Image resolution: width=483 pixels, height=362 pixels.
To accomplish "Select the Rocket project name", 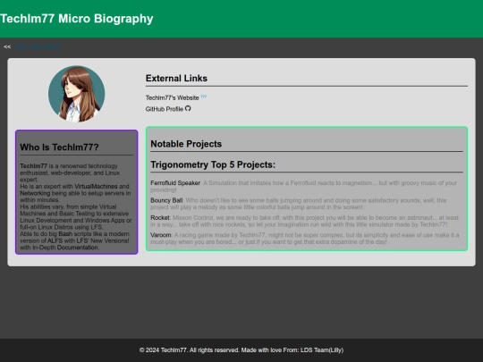I will [160, 217].
